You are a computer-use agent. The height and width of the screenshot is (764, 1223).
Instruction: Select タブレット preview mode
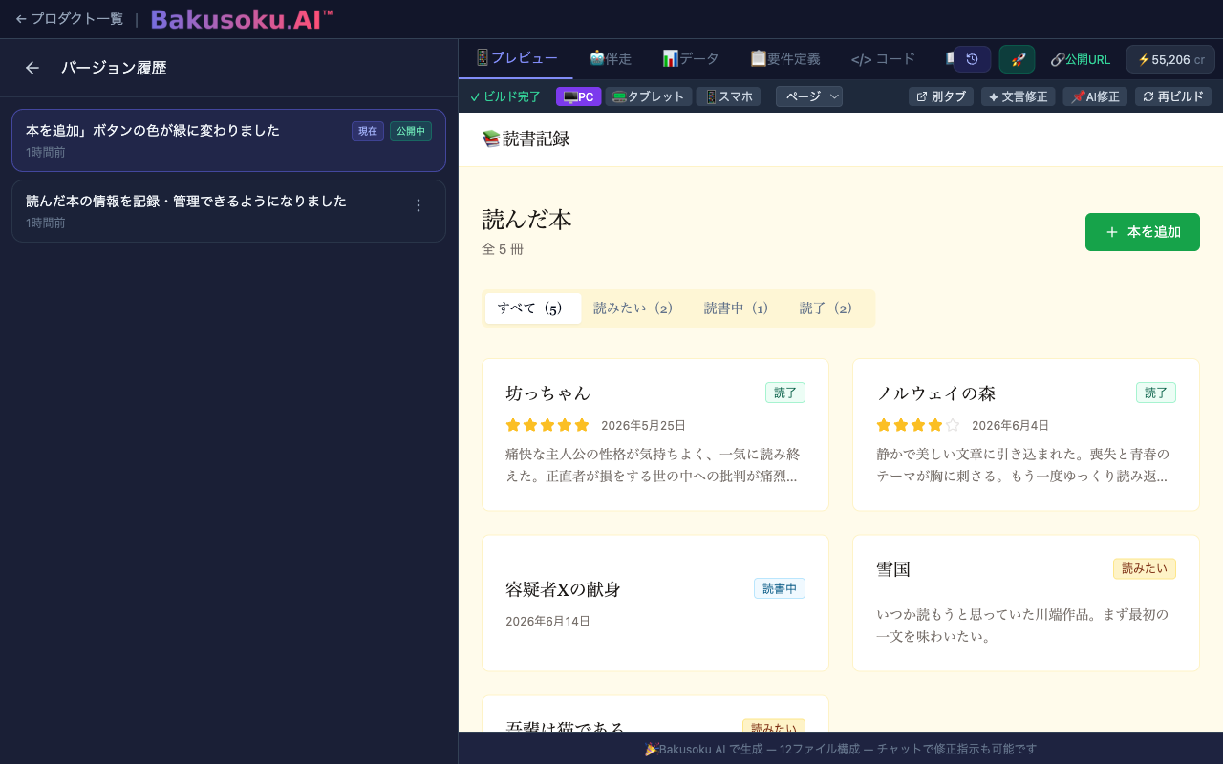pyautogui.click(x=649, y=96)
